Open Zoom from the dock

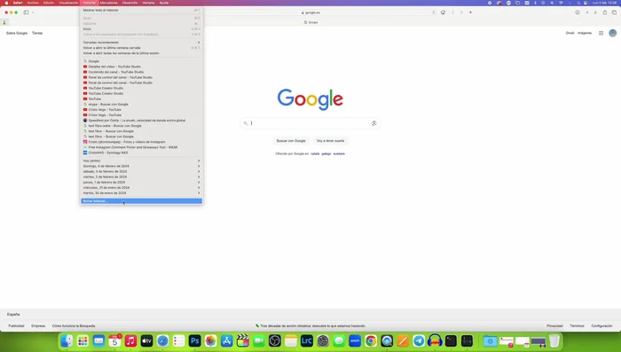(x=355, y=340)
